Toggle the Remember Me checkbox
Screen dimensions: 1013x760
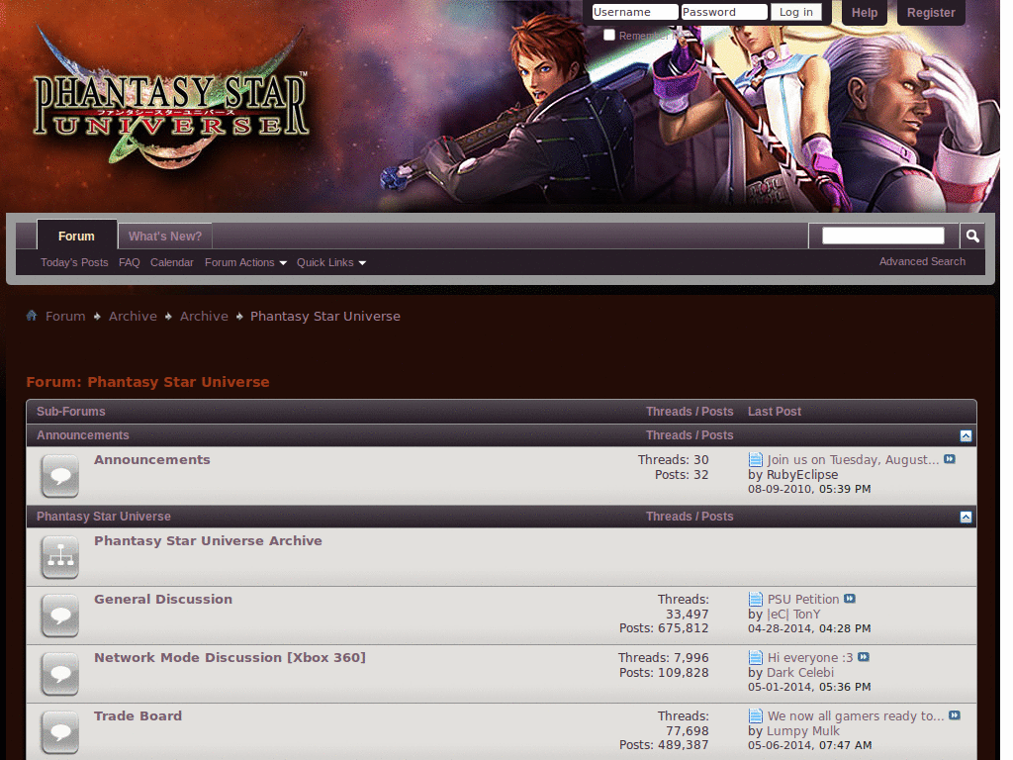point(608,35)
